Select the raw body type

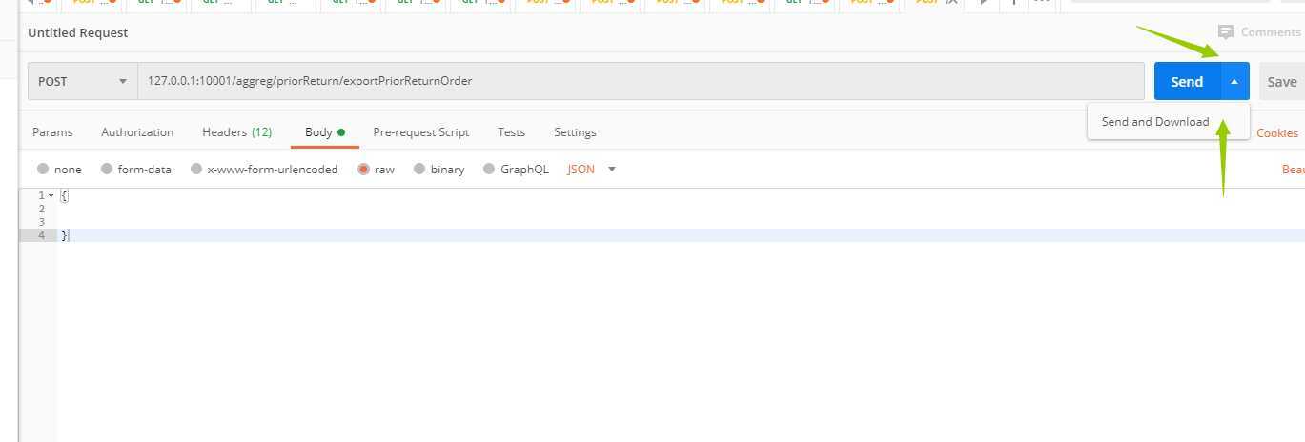click(x=376, y=170)
